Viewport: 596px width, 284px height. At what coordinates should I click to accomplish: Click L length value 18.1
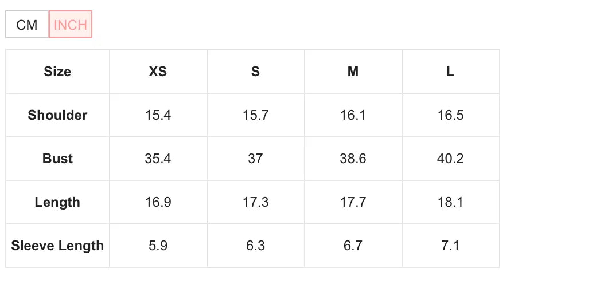(x=450, y=202)
